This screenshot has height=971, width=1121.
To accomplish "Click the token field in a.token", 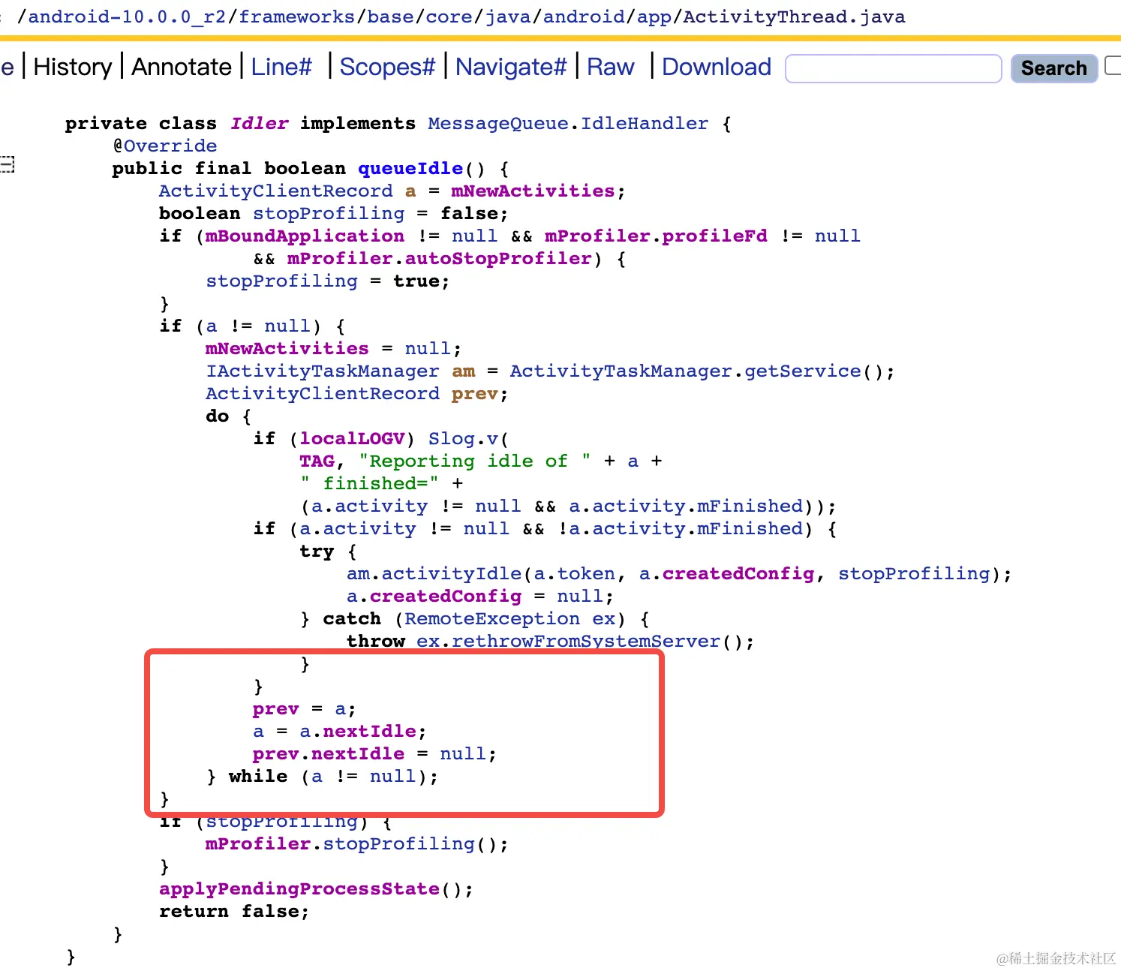I will (586, 573).
